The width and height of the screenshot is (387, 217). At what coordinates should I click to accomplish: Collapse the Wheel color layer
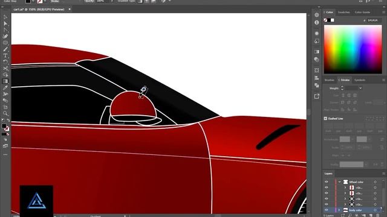point(340,182)
